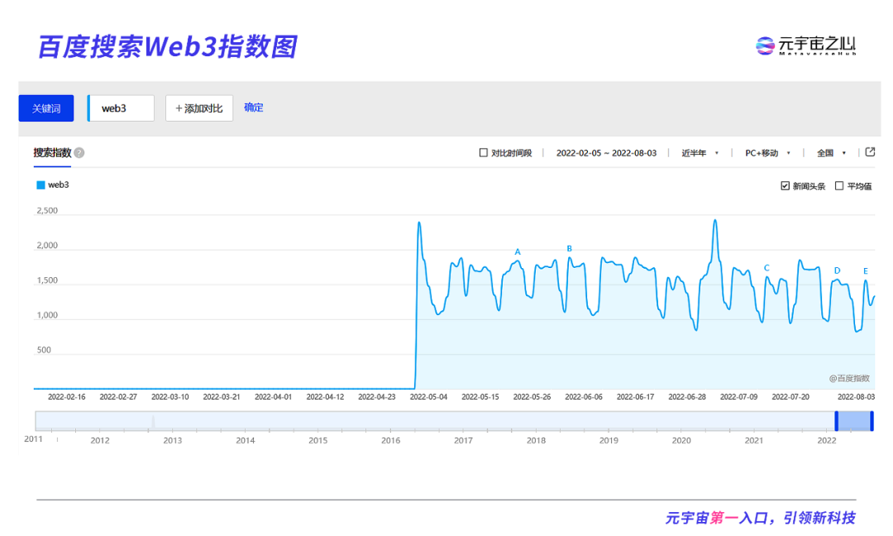Image resolution: width=893 pixels, height=536 pixels.
Task: Click the +添加对比 button
Action: 199,108
